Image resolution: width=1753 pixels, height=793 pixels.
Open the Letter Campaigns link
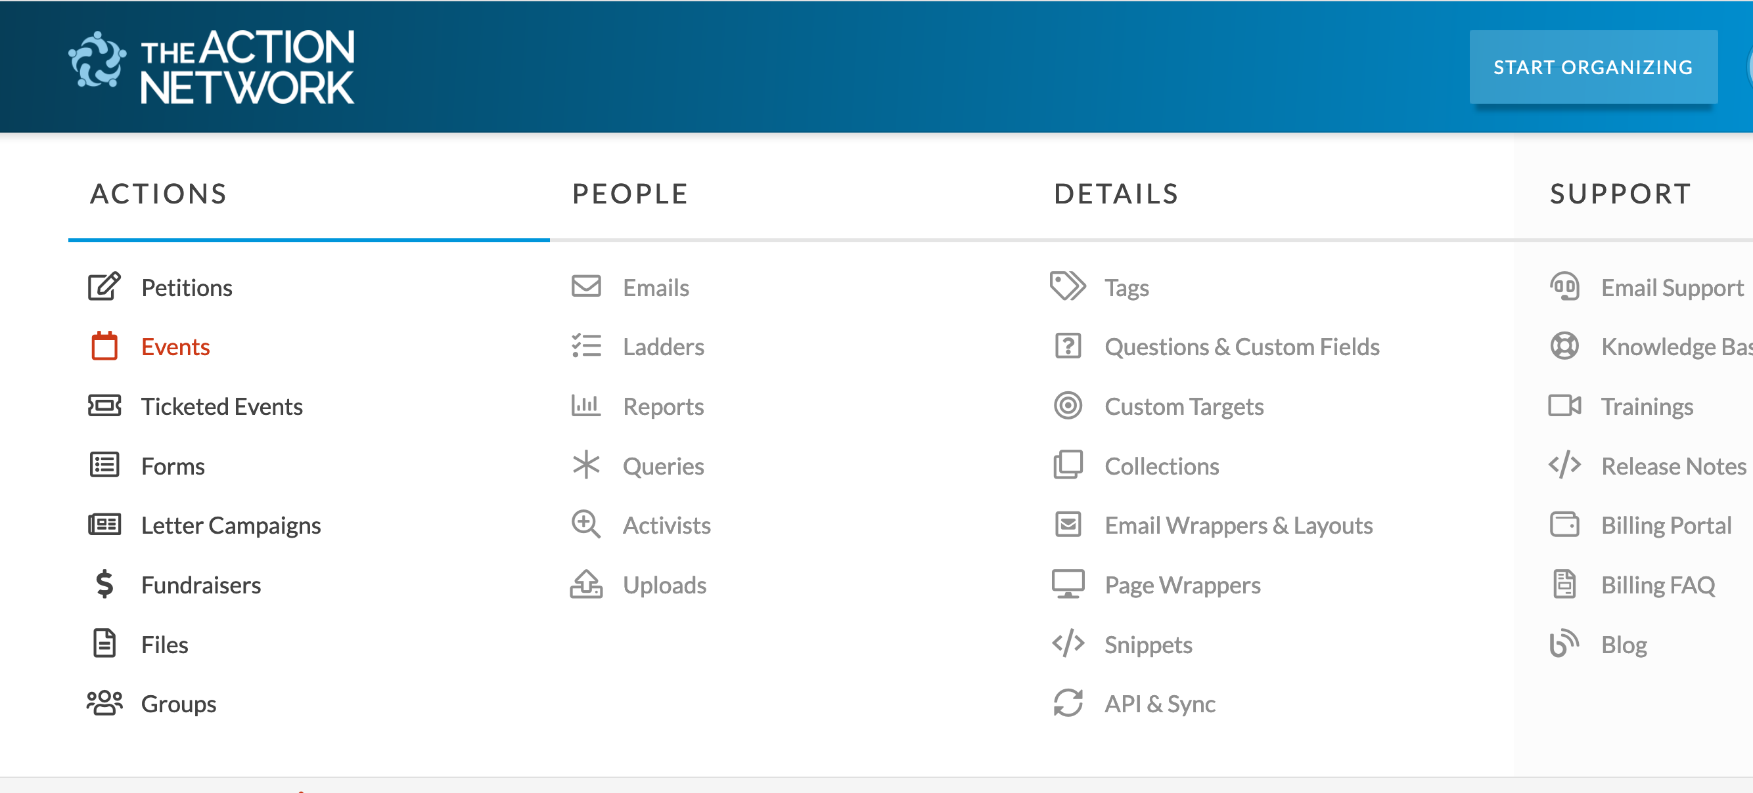pyautogui.click(x=231, y=525)
